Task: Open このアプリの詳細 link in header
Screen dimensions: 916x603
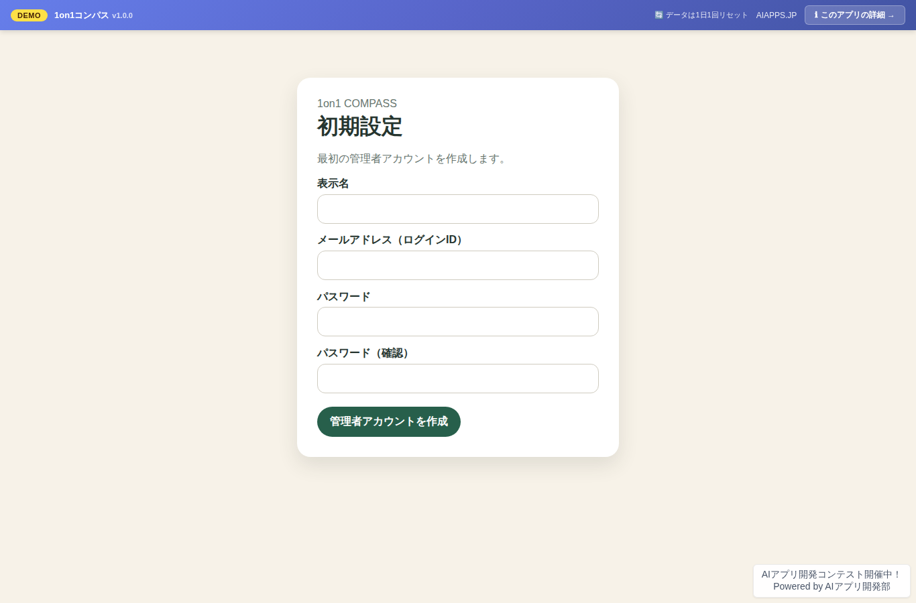Action: point(854,15)
